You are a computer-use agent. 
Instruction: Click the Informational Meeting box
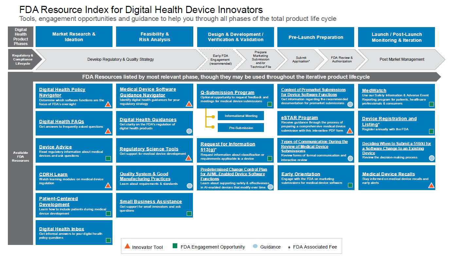click(x=241, y=116)
